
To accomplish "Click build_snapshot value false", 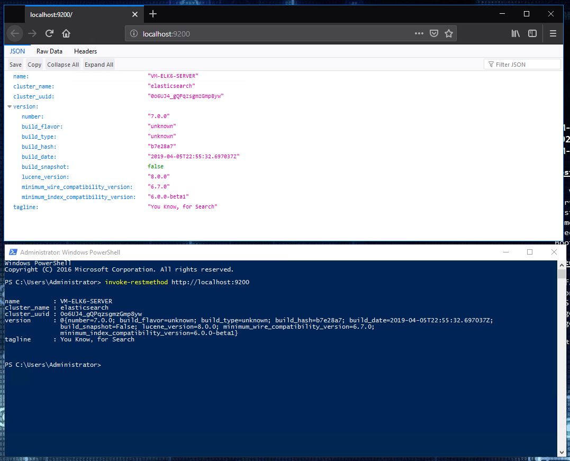I will tap(156, 166).
